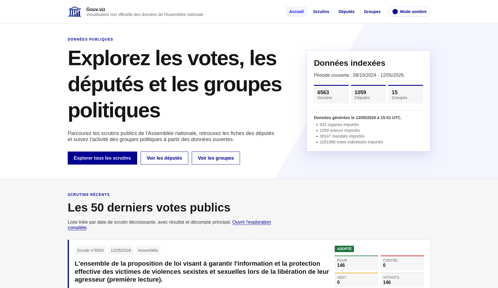The height and width of the screenshot is (288, 498).
Task: Click the VOTANTS 146 count box
Action: coord(402,280)
